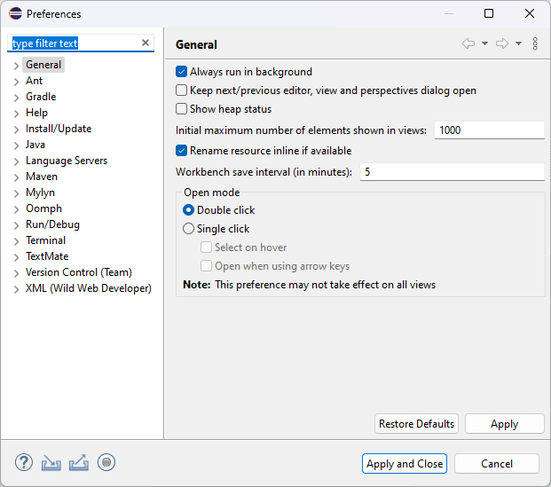The width and height of the screenshot is (551, 487).
Task: Select the Single click open mode
Action: pos(189,229)
